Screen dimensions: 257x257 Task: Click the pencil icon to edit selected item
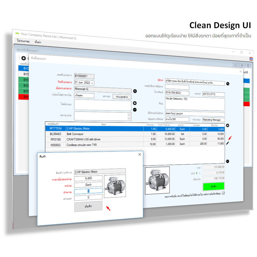pyautogui.click(x=228, y=143)
